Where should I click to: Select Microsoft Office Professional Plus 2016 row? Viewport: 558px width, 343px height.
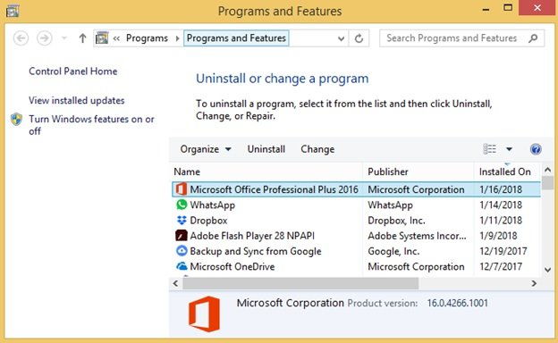tap(356, 189)
